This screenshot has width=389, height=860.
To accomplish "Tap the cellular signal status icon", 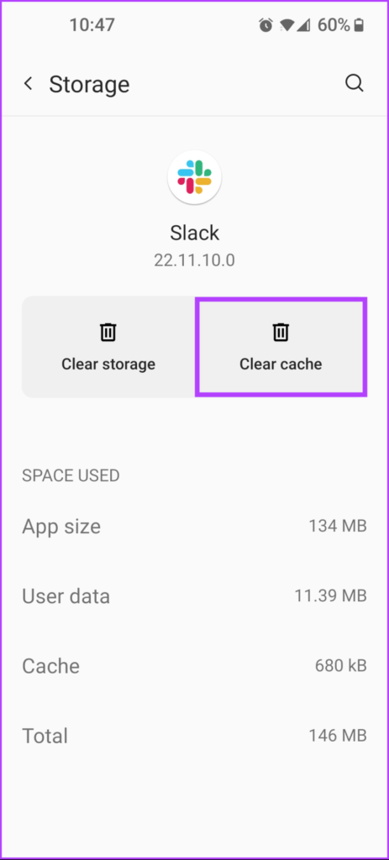I will coord(304,25).
